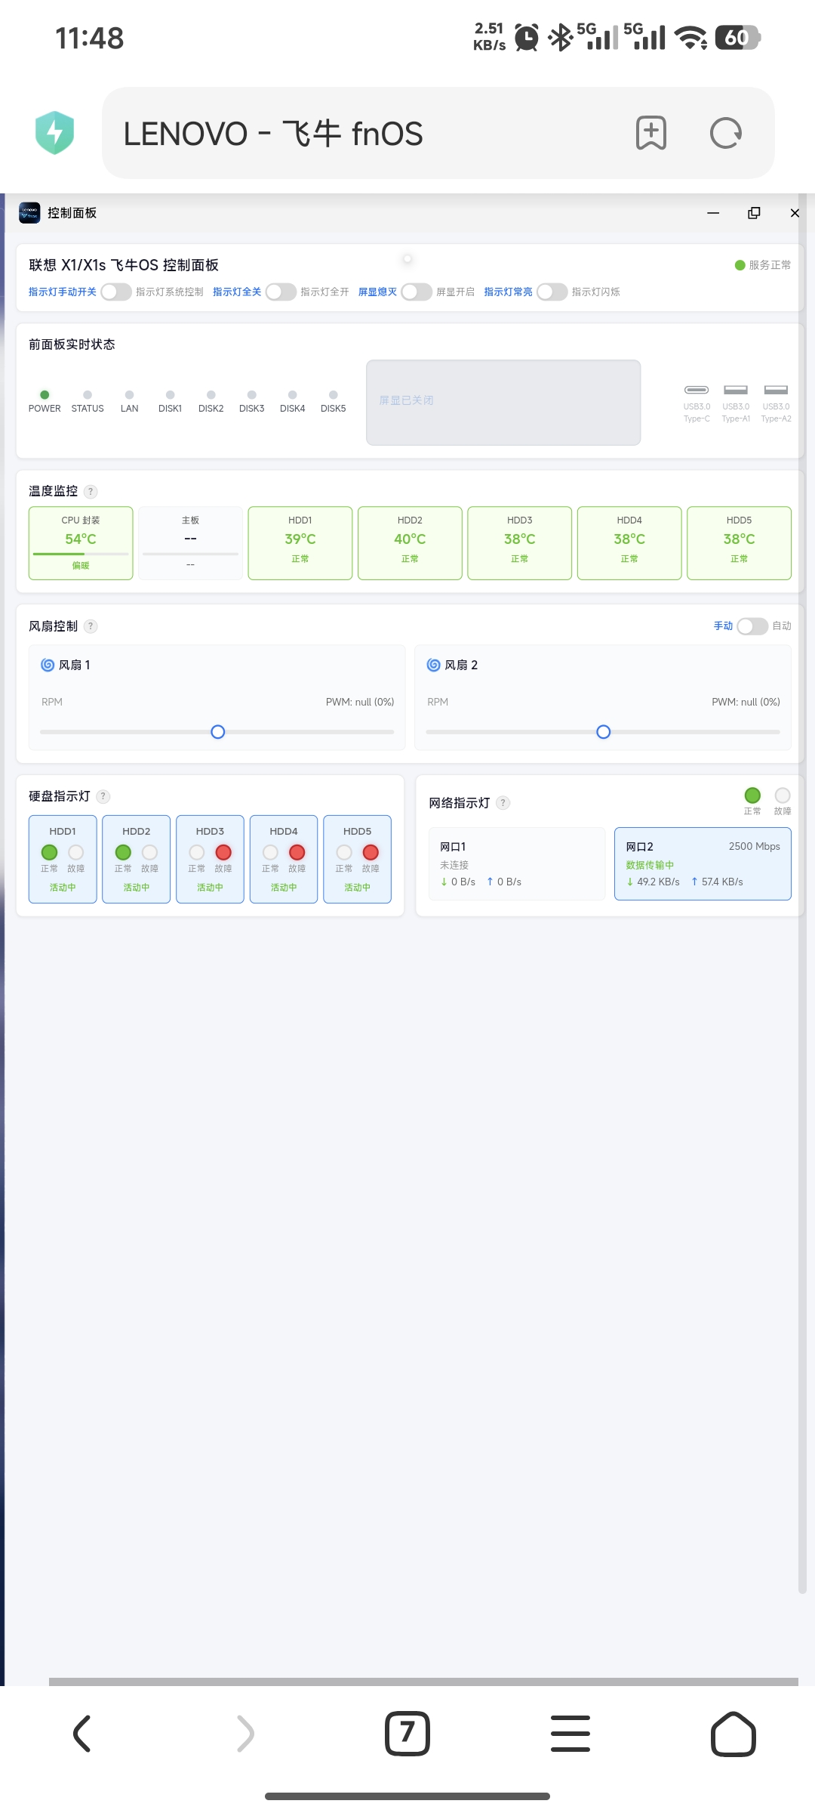Select HDD2 故障 light

[x=150, y=852]
